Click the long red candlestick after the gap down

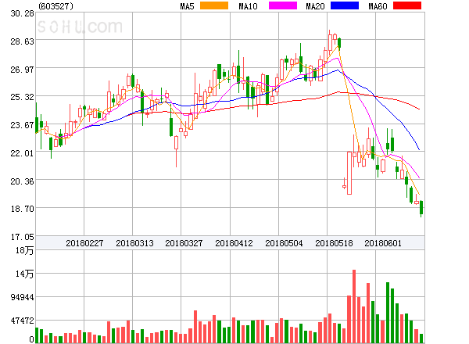[x=349, y=174]
